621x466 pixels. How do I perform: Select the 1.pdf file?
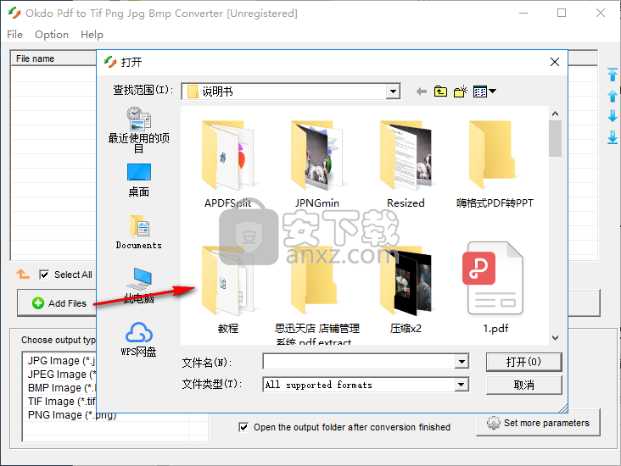495,287
